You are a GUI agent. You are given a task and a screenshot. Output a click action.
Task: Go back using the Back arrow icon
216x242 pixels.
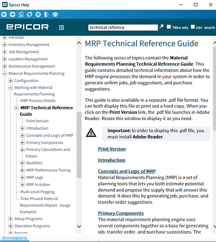[4, 15]
